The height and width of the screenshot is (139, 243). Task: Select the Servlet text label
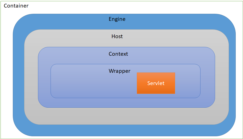[156, 83]
